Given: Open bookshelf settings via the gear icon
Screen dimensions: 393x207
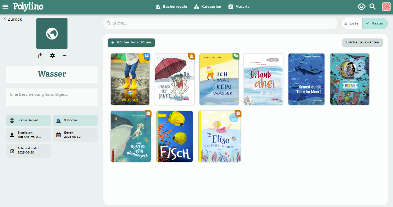Looking at the screenshot, I should point(52,56).
